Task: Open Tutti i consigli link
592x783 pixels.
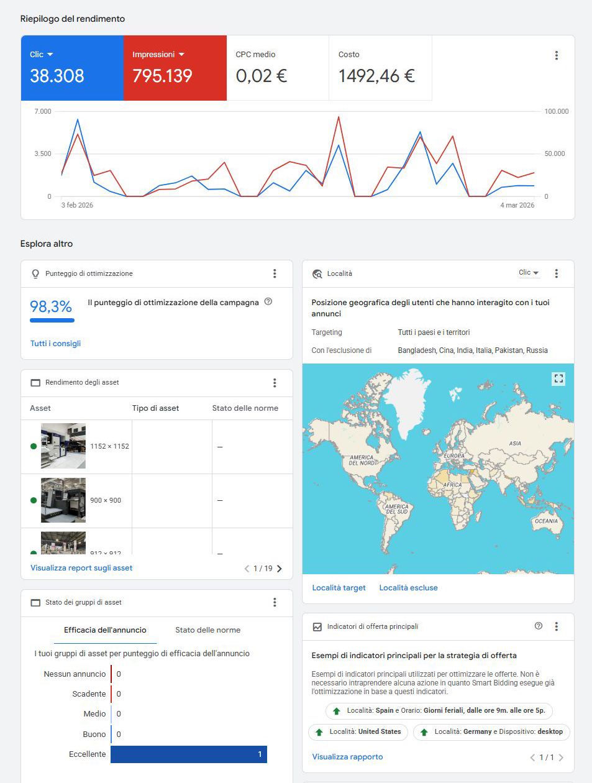Action: (x=55, y=343)
